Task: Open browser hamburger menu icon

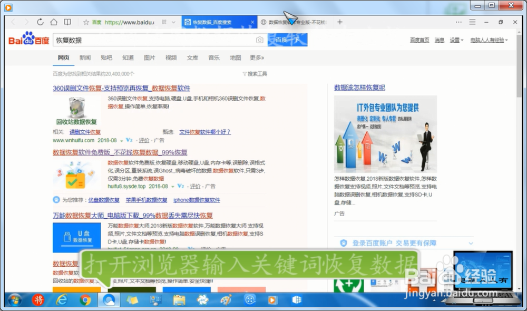Action: tap(472, 22)
